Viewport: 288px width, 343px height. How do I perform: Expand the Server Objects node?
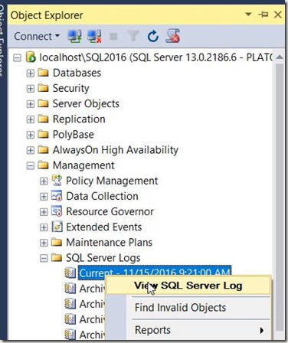[x=31, y=104]
